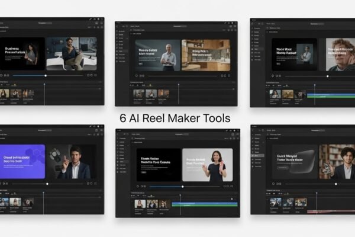Click rightmost layout icon in Business Presentation window
This screenshot has width=355, height=237.
point(95,75)
